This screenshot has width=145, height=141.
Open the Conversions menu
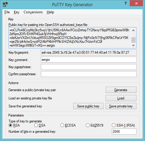click(33, 12)
